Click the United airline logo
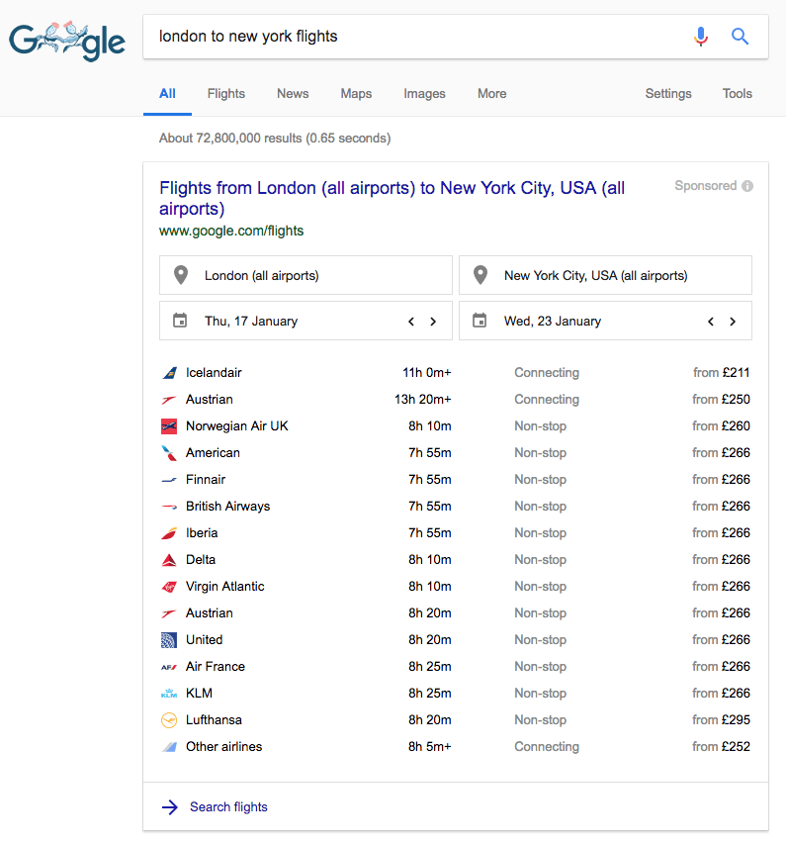Image resolution: width=786 pixels, height=844 pixels. pos(169,640)
